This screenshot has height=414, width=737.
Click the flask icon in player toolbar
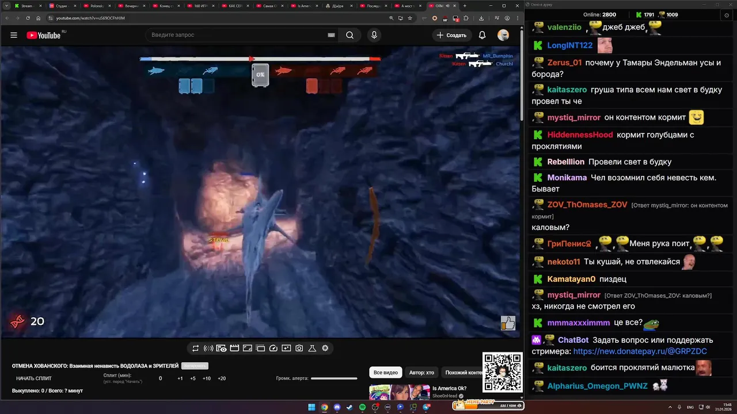click(313, 348)
